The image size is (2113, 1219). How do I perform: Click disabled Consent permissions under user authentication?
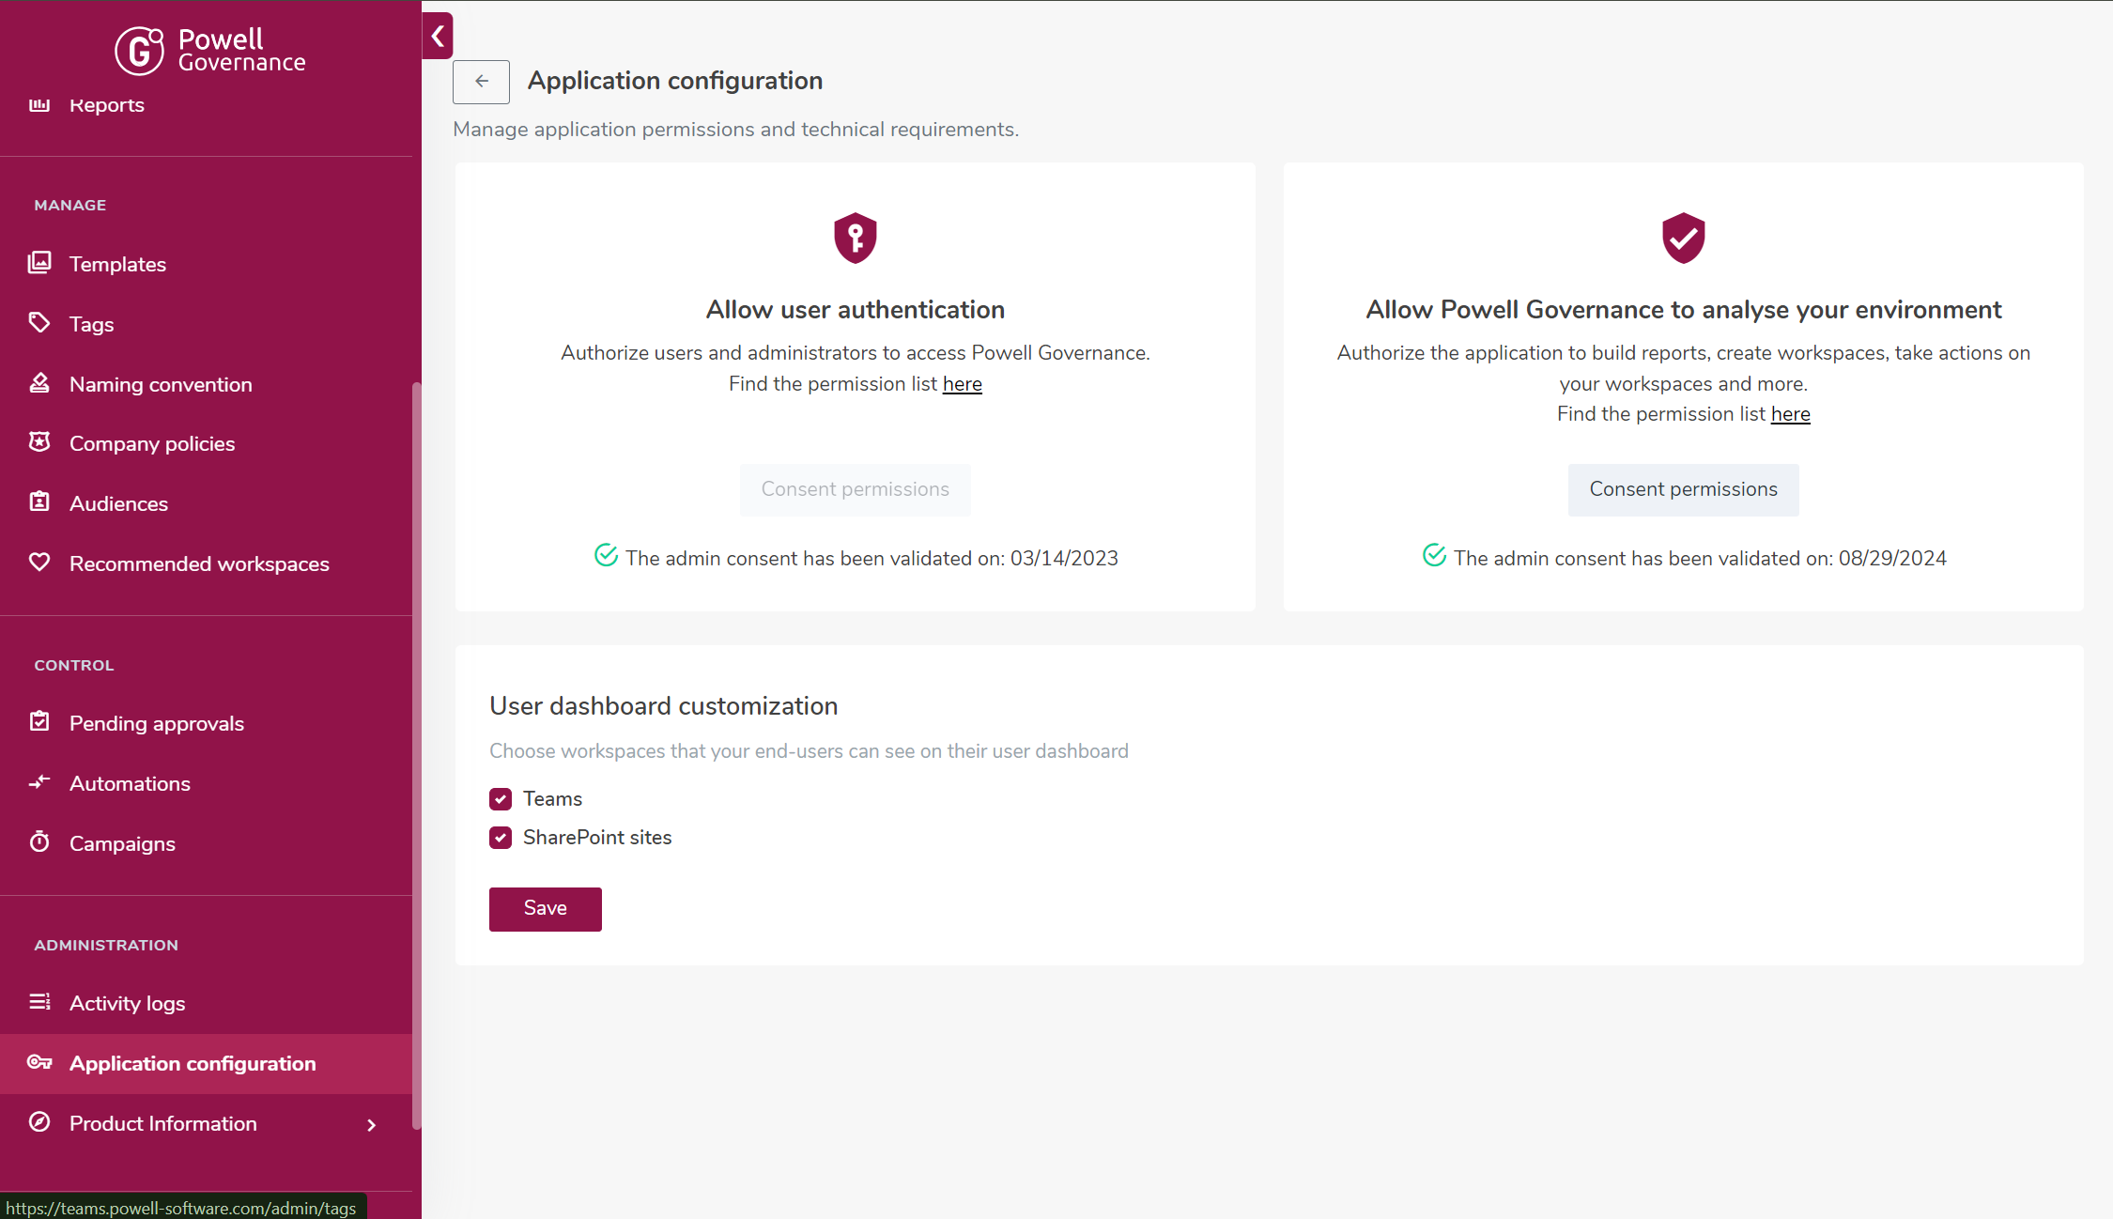[855, 489]
